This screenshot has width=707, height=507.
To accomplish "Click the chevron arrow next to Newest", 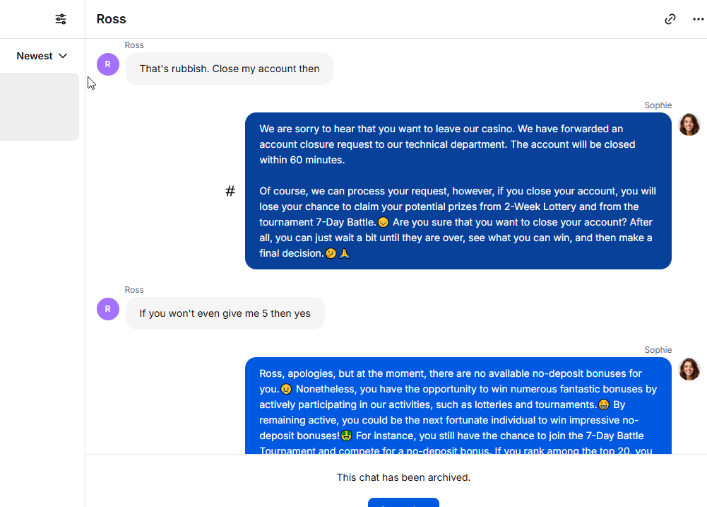I will coord(63,56).
